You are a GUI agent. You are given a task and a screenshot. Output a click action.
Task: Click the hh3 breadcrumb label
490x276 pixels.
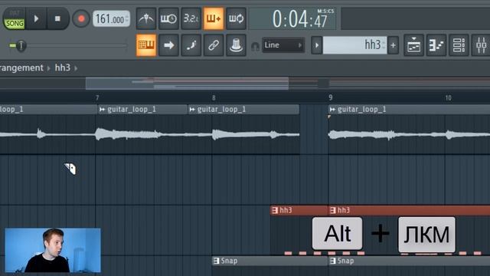click(63, 67)
